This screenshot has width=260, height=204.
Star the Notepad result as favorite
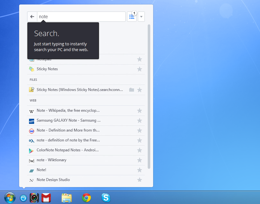[139, 59]
